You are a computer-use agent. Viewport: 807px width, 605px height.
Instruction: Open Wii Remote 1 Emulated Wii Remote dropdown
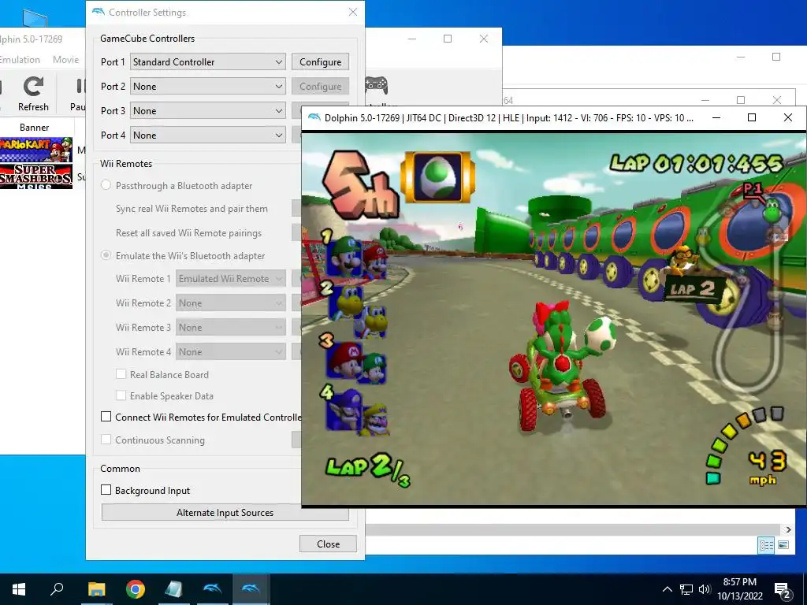tap(231, 278)
